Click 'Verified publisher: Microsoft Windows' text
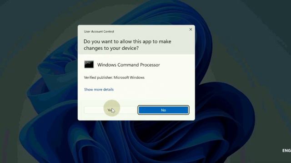The width and height of the screenshot is (291, 163). [x=114, y=77]
